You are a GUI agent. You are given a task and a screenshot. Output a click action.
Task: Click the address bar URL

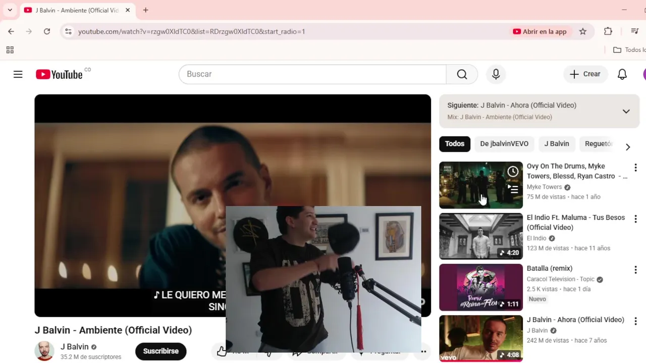click(191, 31)
